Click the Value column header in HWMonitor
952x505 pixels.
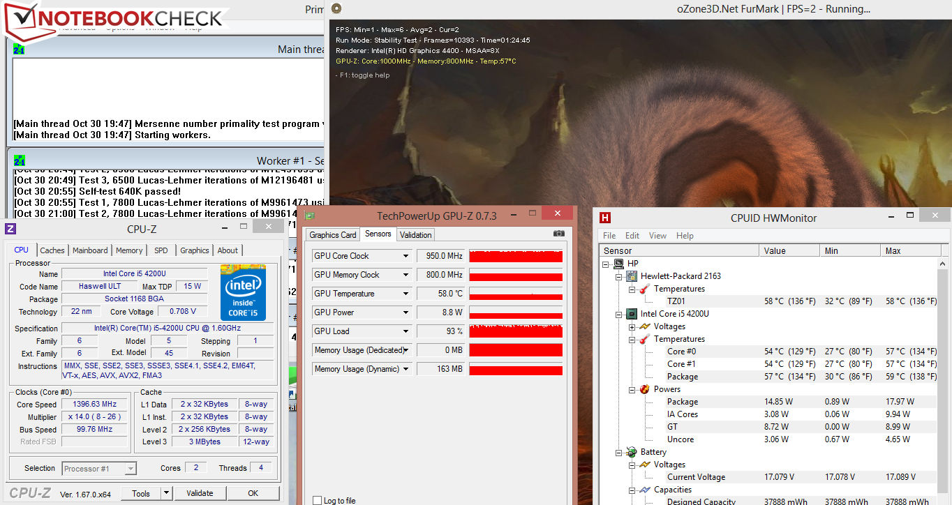point(790,251)
